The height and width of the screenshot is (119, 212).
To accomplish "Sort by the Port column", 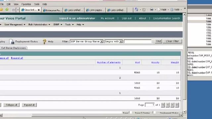I will [137, 62].
